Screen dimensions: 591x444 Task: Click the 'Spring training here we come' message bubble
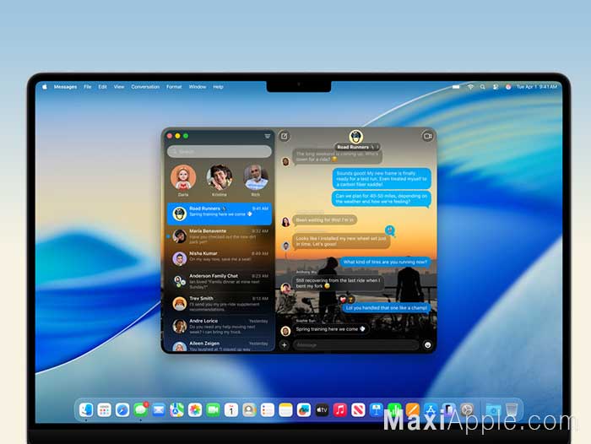pos(331,329)
